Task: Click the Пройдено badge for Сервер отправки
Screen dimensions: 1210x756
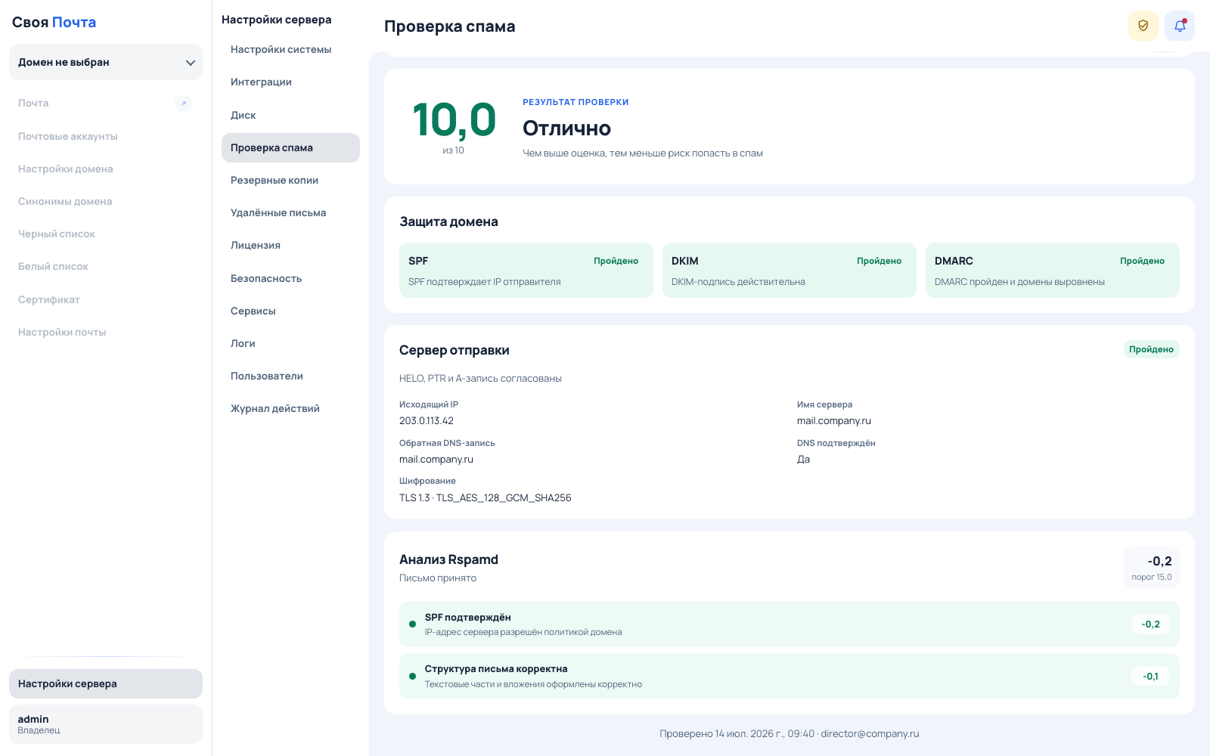Action: coord(1151,349)
